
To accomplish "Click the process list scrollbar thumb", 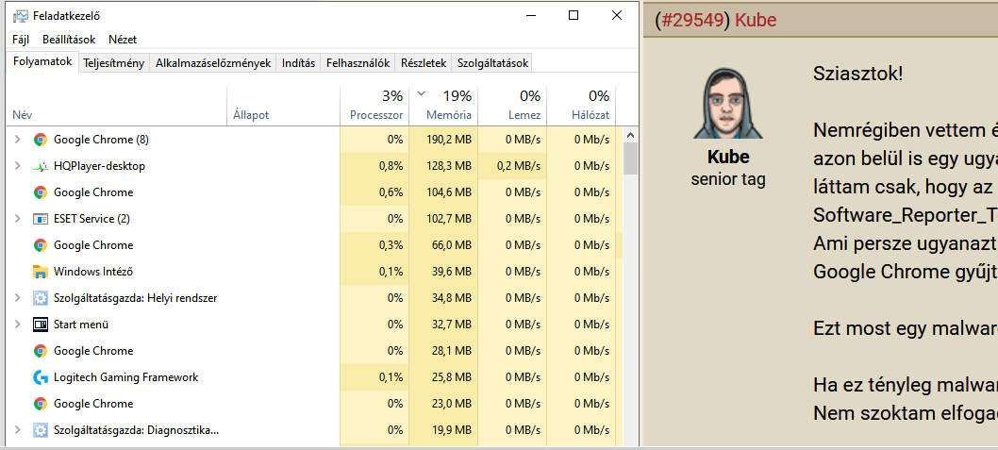I will click(x=630, y=158).
